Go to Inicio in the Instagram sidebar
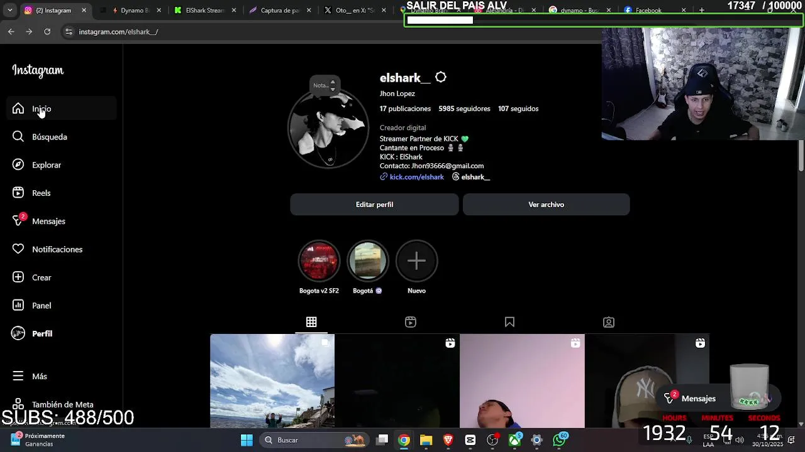The image size is (805, 452). coord(61,109)
